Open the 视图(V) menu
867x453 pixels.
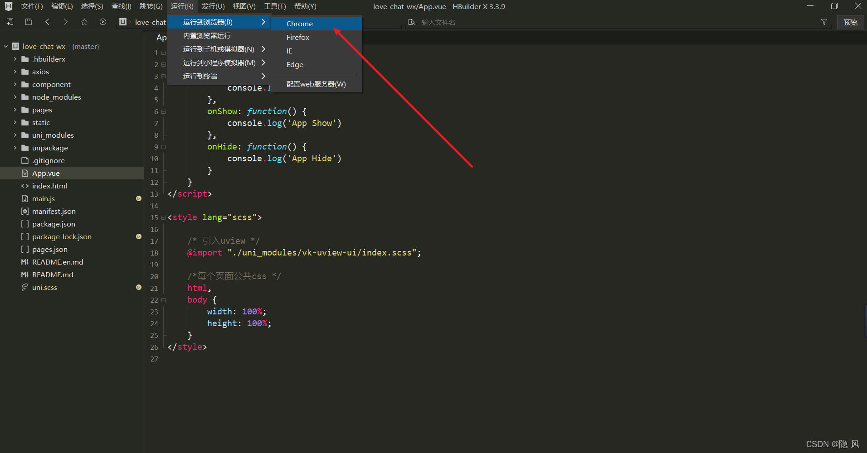(244, 6)
